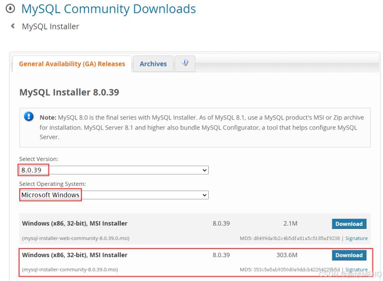This screenshot has width=383, height=281.
Task: Click the Select Version label
Action: pos(39,159)
